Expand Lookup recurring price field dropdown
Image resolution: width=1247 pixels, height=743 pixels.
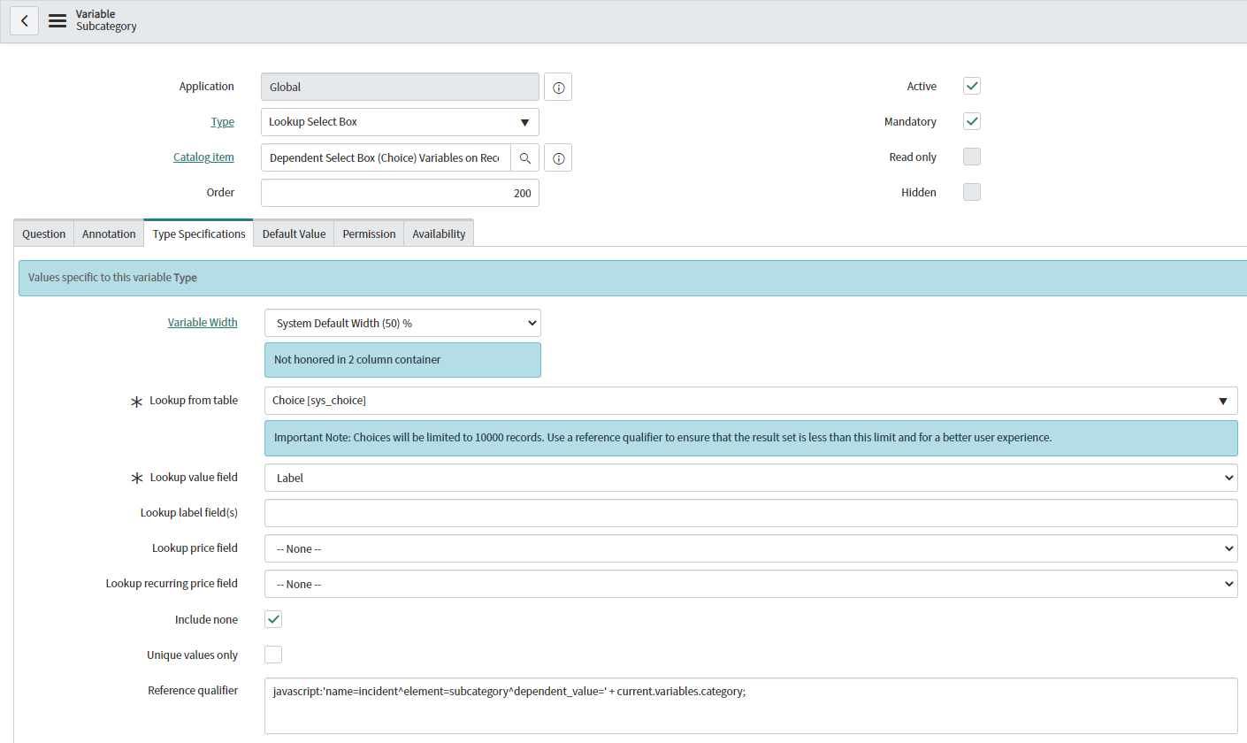pos(751,584)
